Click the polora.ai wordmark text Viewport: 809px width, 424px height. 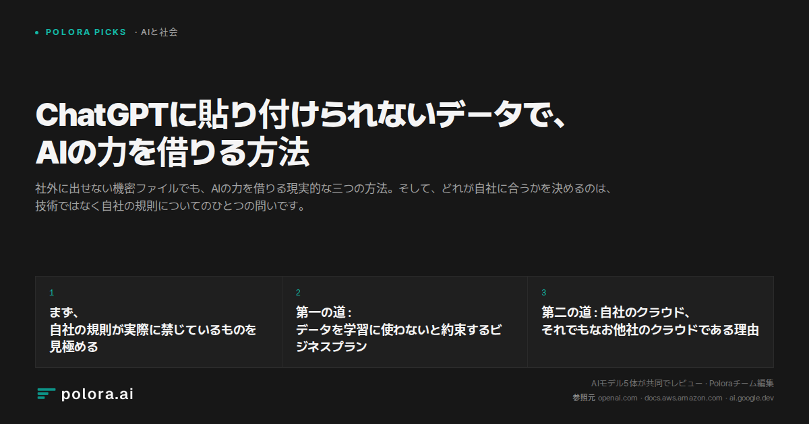(x=97, y=394)
